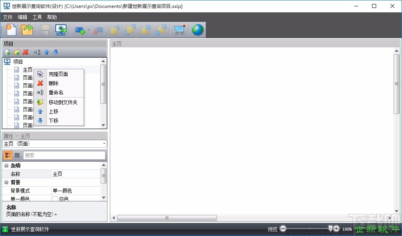
Task: Click the blue up arrow in 项目 toolbar
Action: (x=47, y=52)
